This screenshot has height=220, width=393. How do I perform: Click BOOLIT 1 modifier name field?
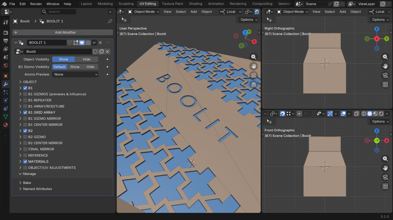(47, 43)
